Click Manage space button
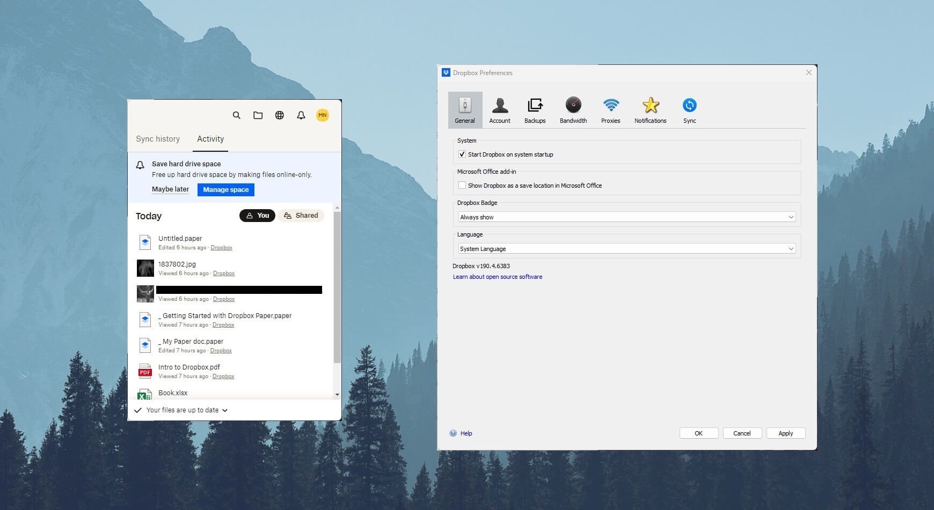 (x=226, y=190)
